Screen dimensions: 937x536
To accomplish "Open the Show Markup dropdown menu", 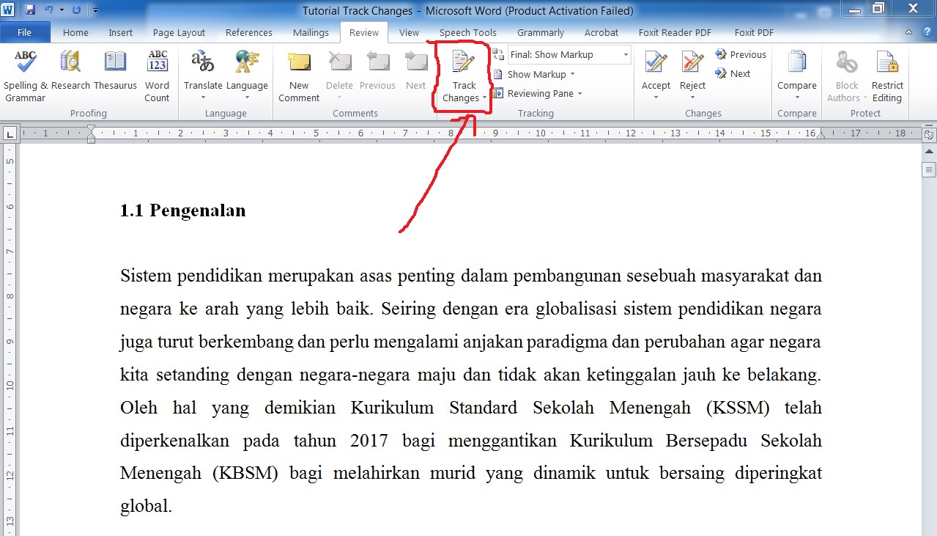I will [x=541, y=74].
